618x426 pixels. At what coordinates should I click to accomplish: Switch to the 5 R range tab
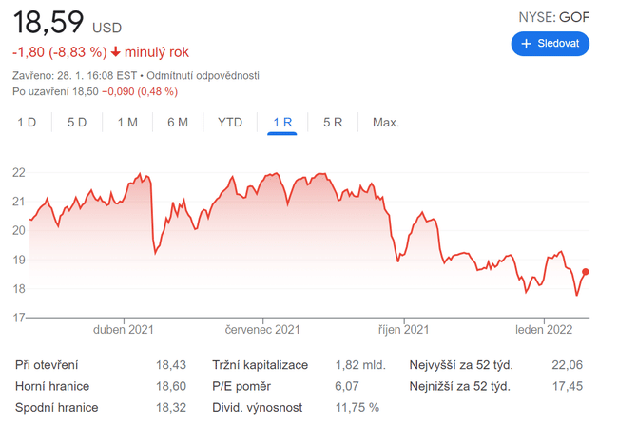(x=333, y=123)
